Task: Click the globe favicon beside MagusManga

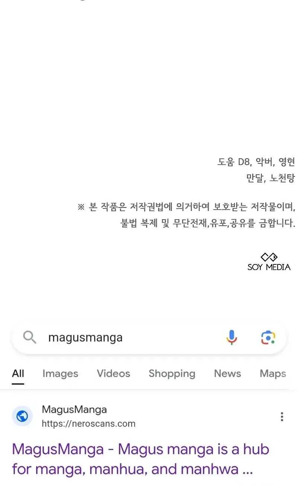Action: (x=22, y=416)
